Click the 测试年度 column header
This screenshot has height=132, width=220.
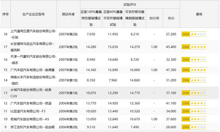68,14
